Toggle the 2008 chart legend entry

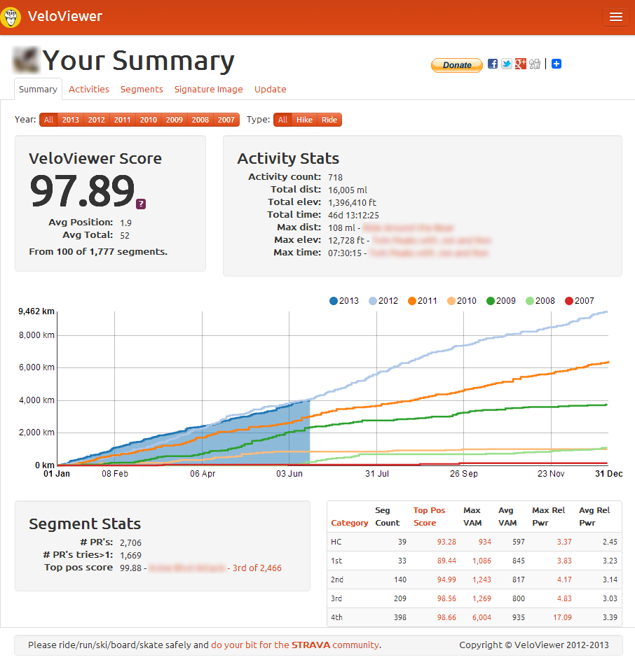pos(540,301)
